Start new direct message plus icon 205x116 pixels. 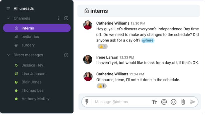tap(66, 55)
